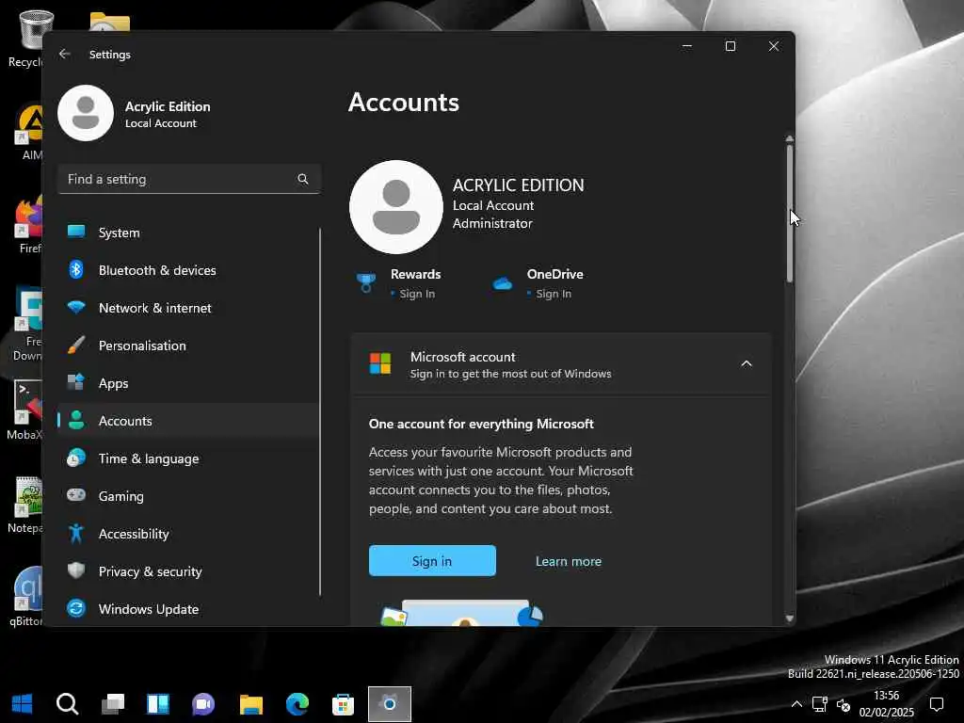Select Personalisation in the sidebar

click(x=188, y=345)
